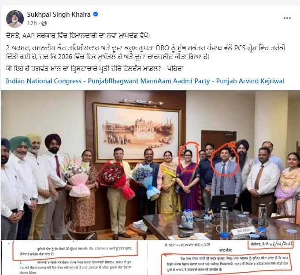Click the first Punjabi line mentioning AAP

click(x=78, y=36)
